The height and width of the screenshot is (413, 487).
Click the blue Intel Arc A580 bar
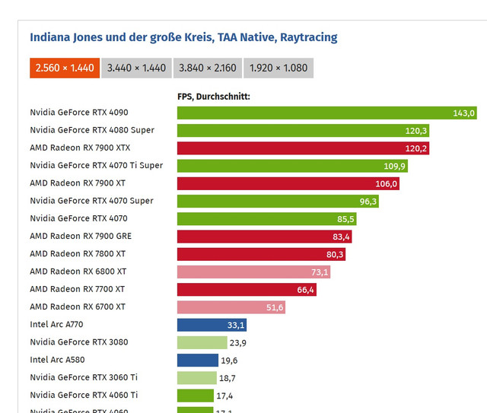pos(198,361)
